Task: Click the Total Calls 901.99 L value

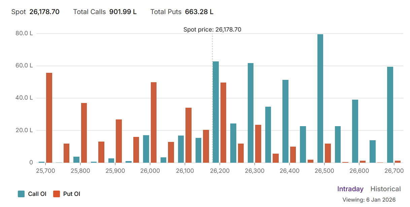Action: coord(123,12)
